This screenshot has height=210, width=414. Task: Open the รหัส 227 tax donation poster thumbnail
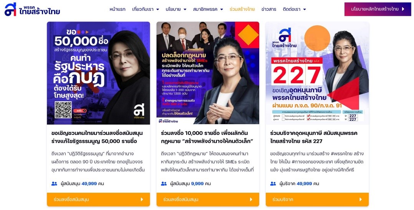317,73
